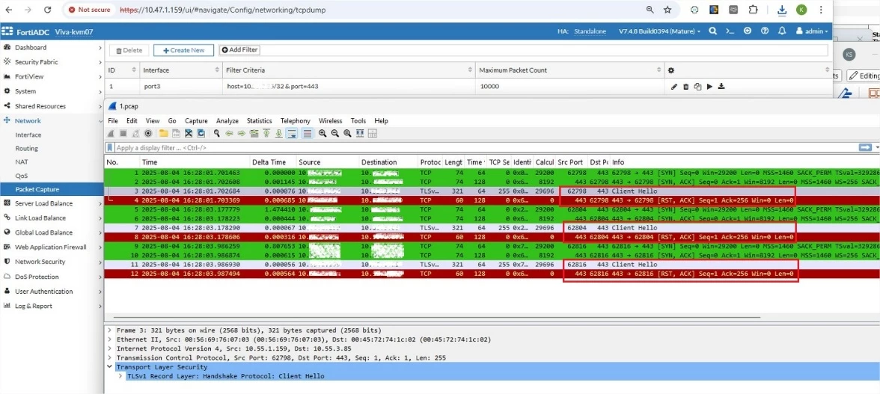Image resolution: width=880 pixels, height=394 pixels.
Task: Toggle auto-scroll during live capture
Action: pyautogui.click(x=292, y=133)
